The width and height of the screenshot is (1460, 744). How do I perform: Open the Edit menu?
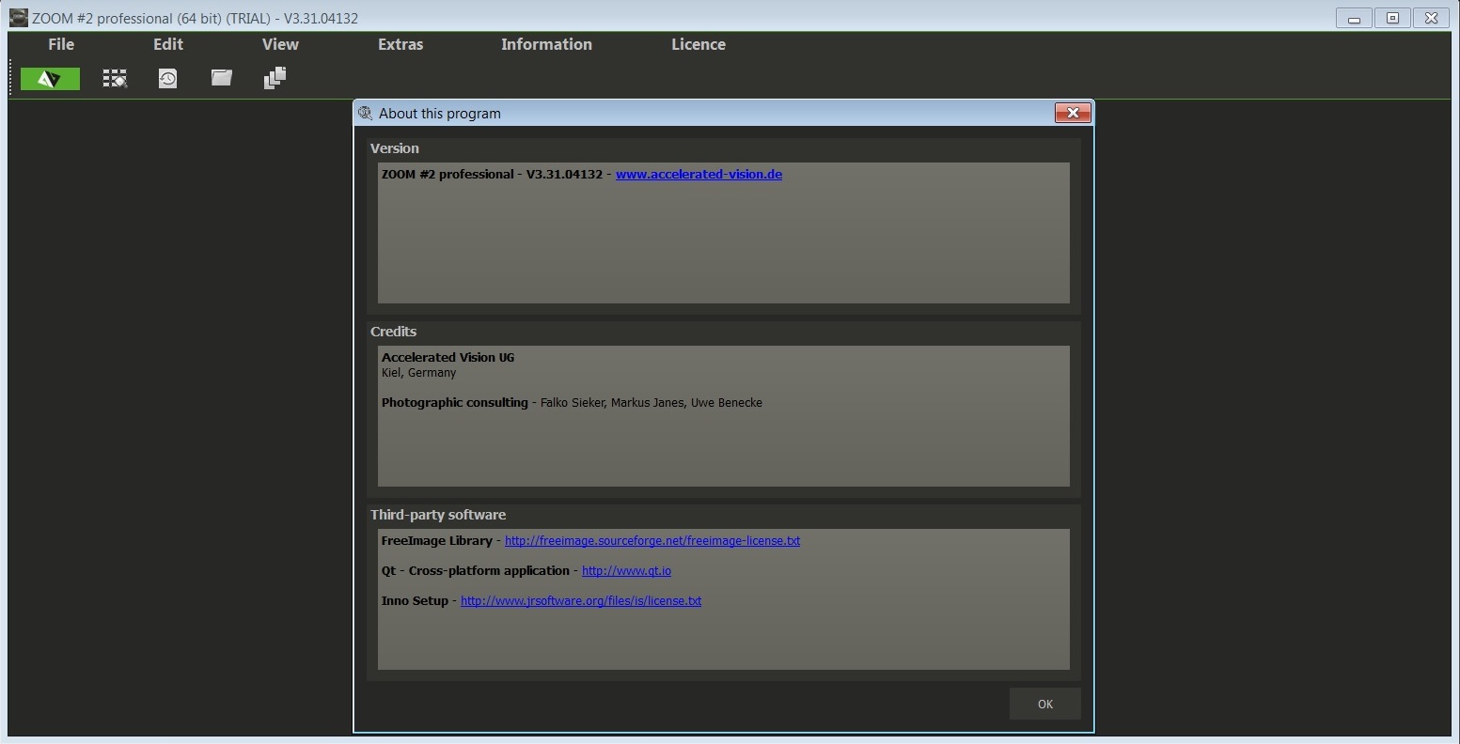pyautogui.click(x=168, y=44)
